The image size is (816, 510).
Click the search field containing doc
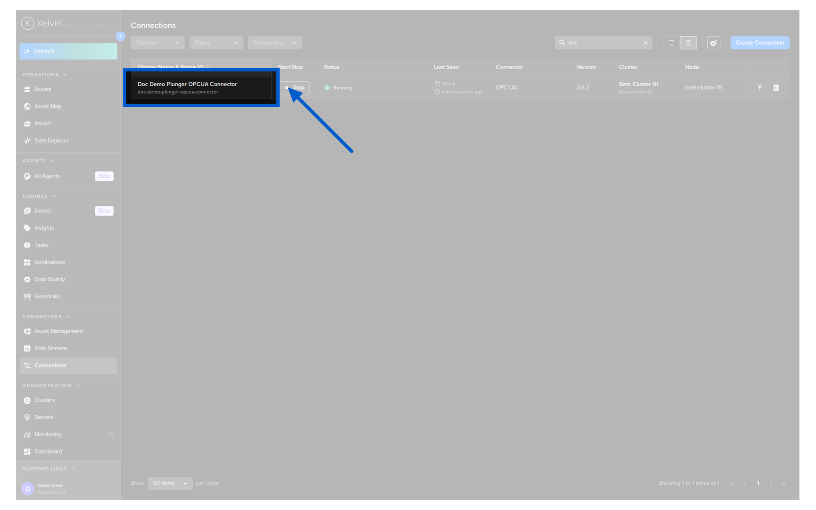click(x=603, y=43)
